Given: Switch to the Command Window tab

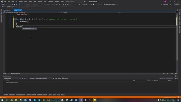Looking at the screenshot, I should [x=31, y=94].
